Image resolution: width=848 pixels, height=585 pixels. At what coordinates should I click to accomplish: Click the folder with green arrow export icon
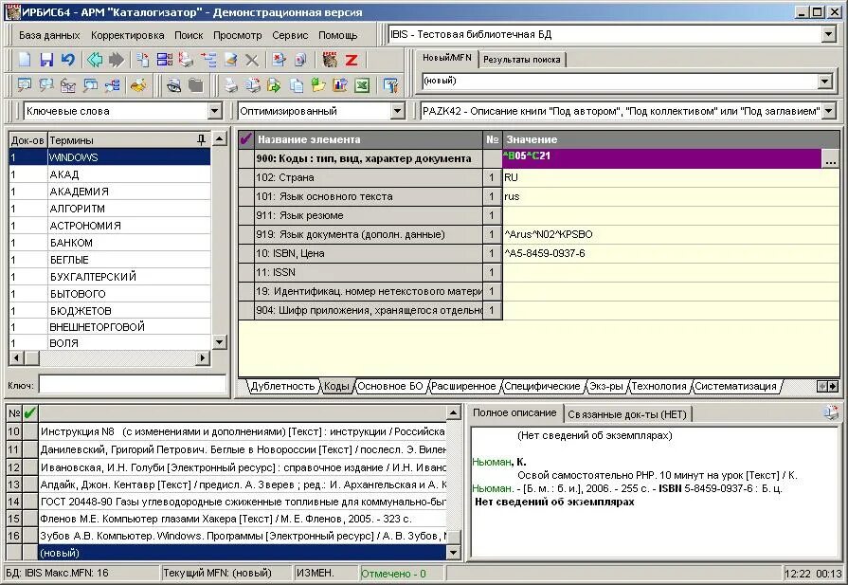pos(275,85)
